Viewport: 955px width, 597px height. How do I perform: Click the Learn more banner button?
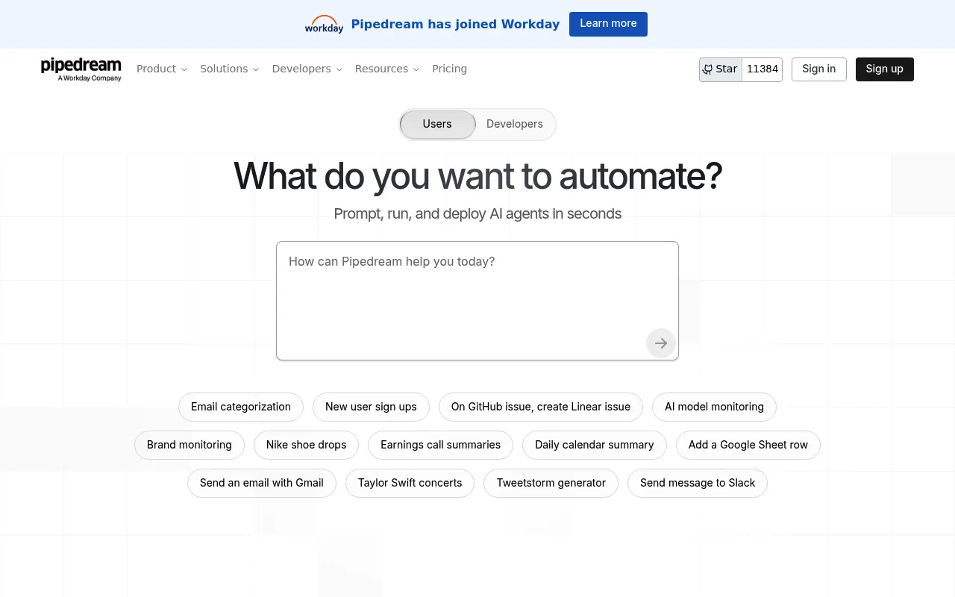(608, 24)
